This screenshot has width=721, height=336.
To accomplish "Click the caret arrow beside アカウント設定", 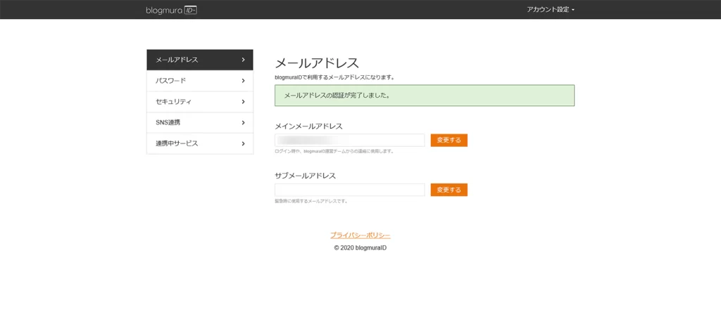I will 573,10.
